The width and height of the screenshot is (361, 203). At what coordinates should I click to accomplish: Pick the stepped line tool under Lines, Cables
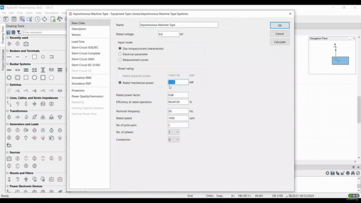[9, 104]
